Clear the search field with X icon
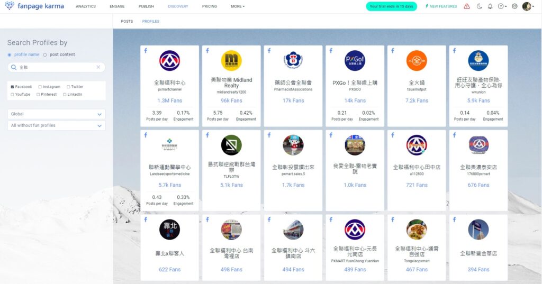This screenshot has height=284, width=542. point(98,67)
